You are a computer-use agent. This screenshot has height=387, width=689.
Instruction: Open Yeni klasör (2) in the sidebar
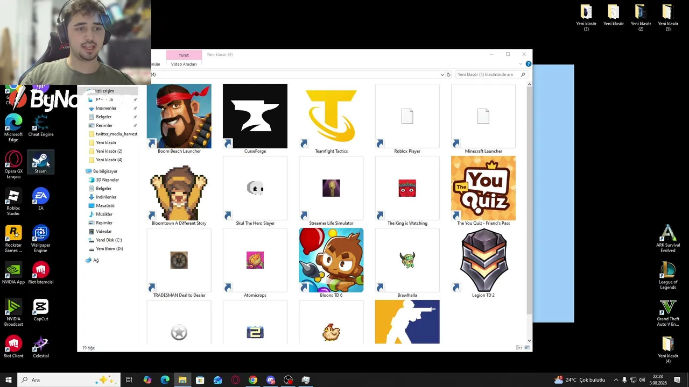[x=109, y=151]
